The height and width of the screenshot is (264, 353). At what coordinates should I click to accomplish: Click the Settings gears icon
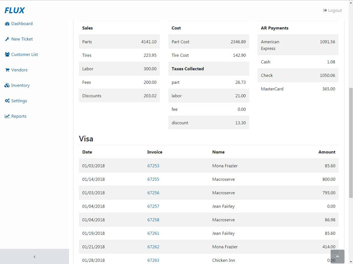click(x=8, y=101)
